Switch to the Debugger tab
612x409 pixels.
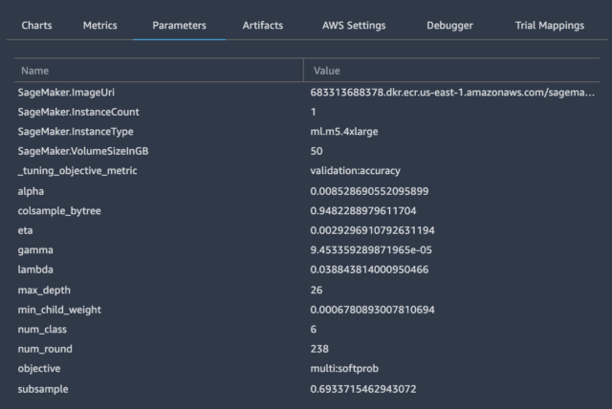tap(449, 26)
